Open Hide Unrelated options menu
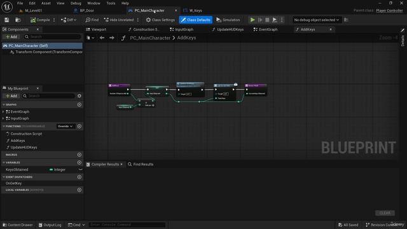 (x=138, y=20)
